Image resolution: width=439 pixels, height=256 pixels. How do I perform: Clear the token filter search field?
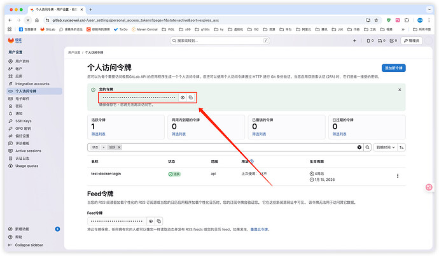359,147
